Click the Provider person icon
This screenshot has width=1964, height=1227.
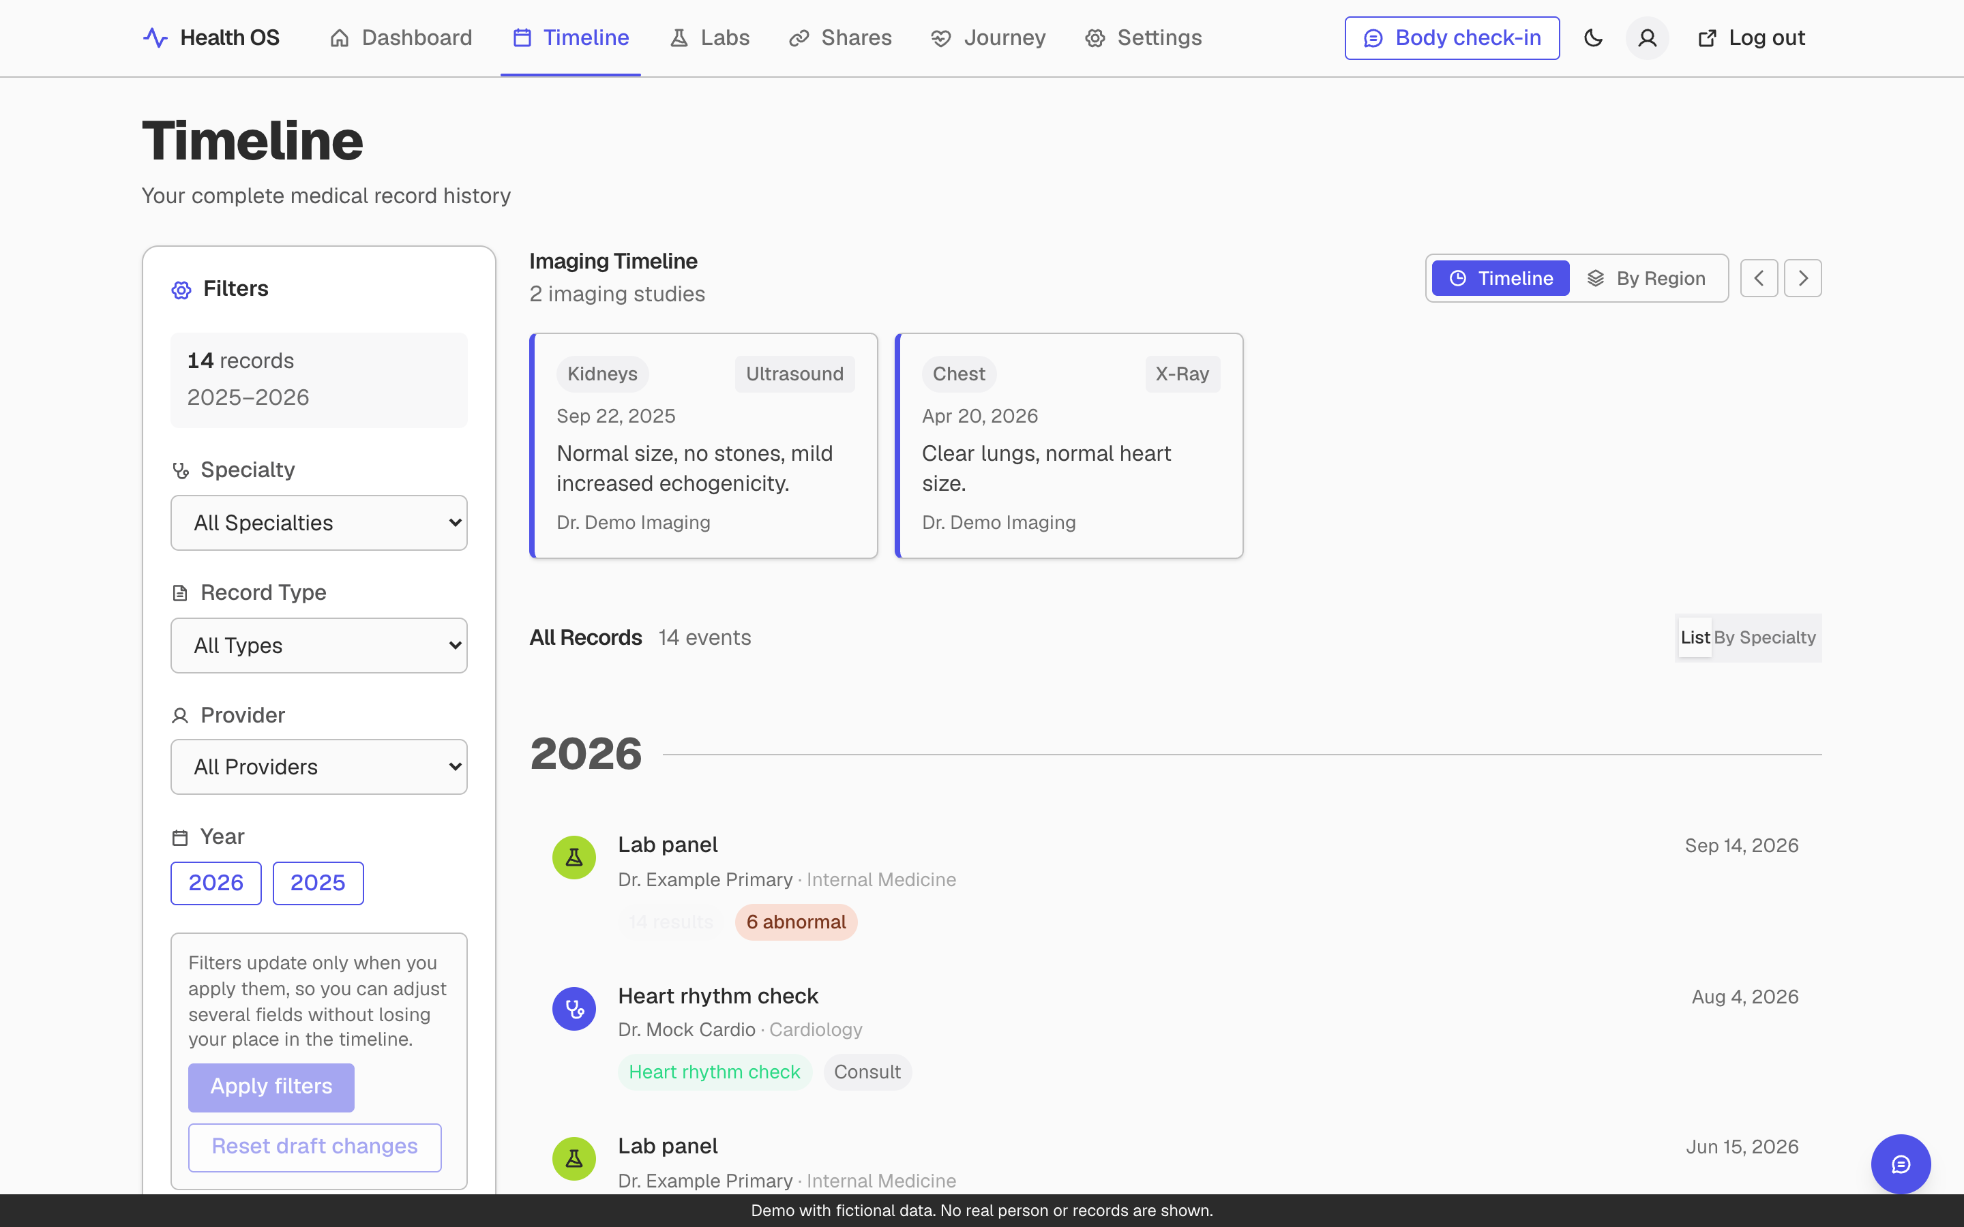tap(180, 716)
